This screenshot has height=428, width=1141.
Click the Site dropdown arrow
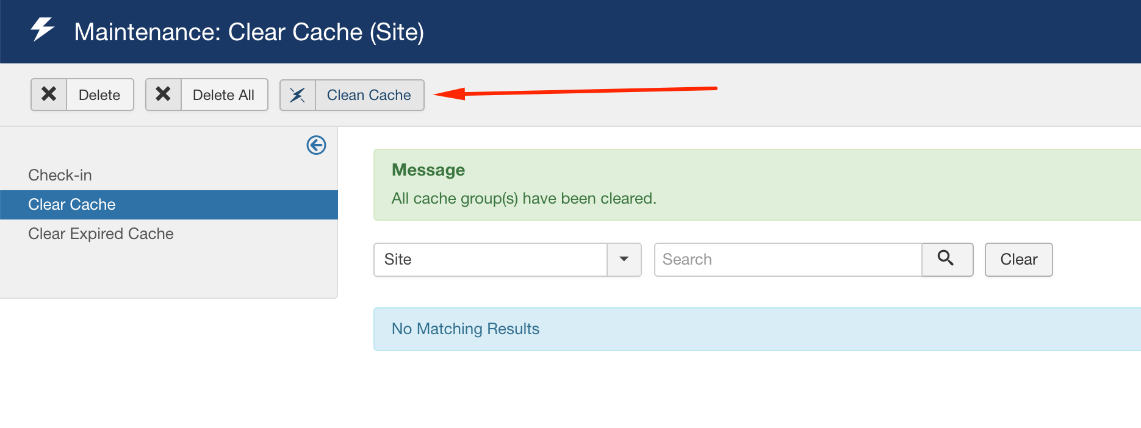pyautogui.click(x=624, y=259)
